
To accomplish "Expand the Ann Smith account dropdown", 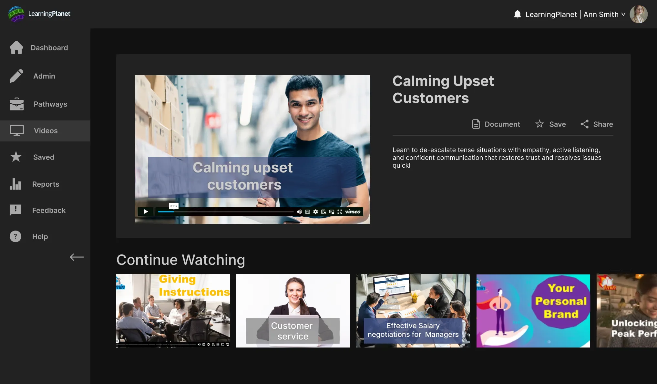I will point(623,14).
